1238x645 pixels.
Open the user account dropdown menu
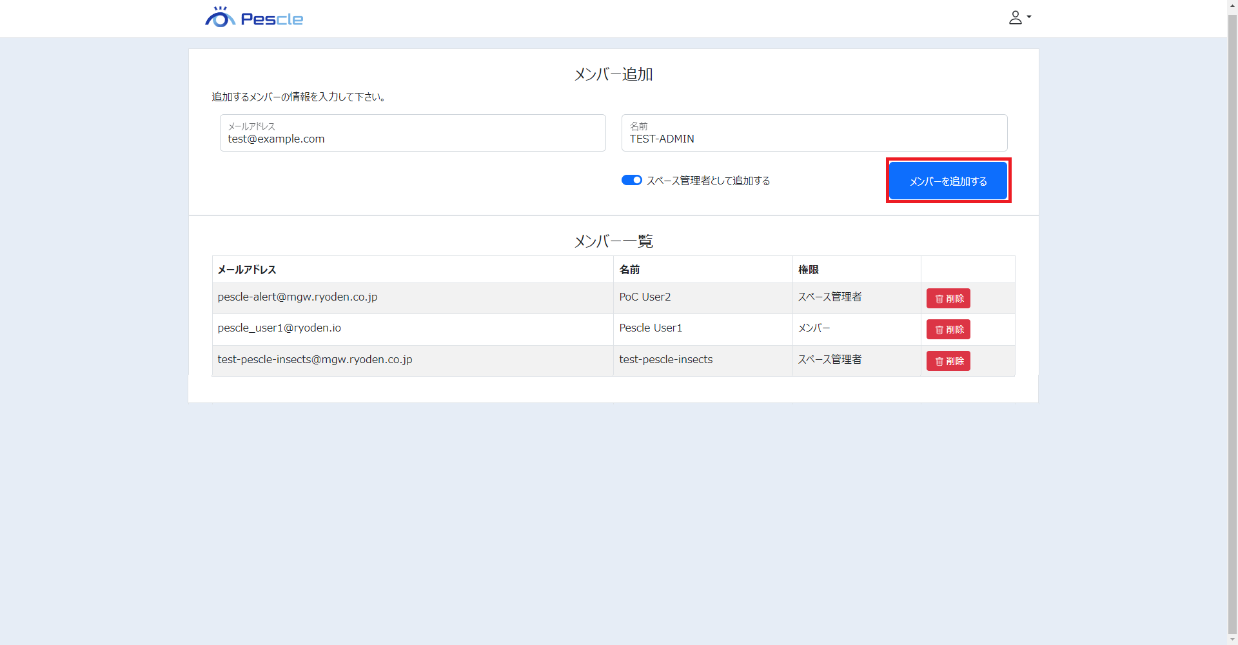[x=1019, y=17]
